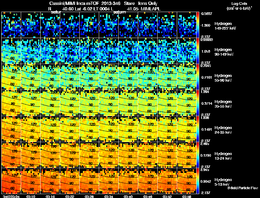The image size is (260, 198).
Task: Click the 'Hydrogen 35-55 keV' row label
Action: [x=223, y=104]
